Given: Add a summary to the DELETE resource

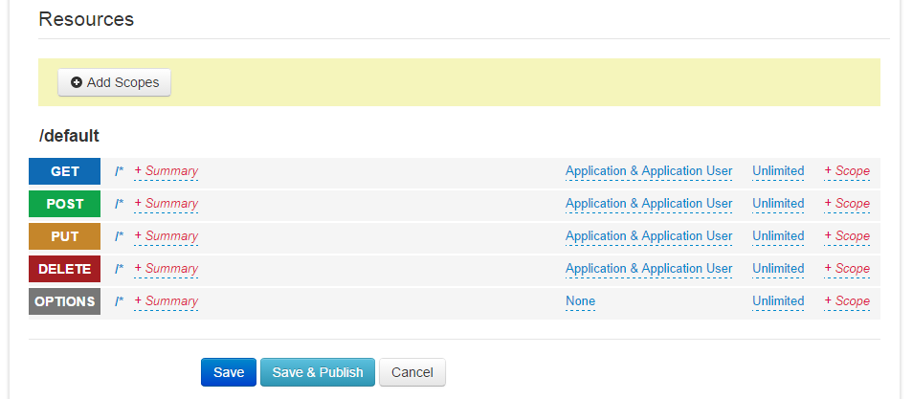Looking at the screenshot, I should (x=167, y=269).
